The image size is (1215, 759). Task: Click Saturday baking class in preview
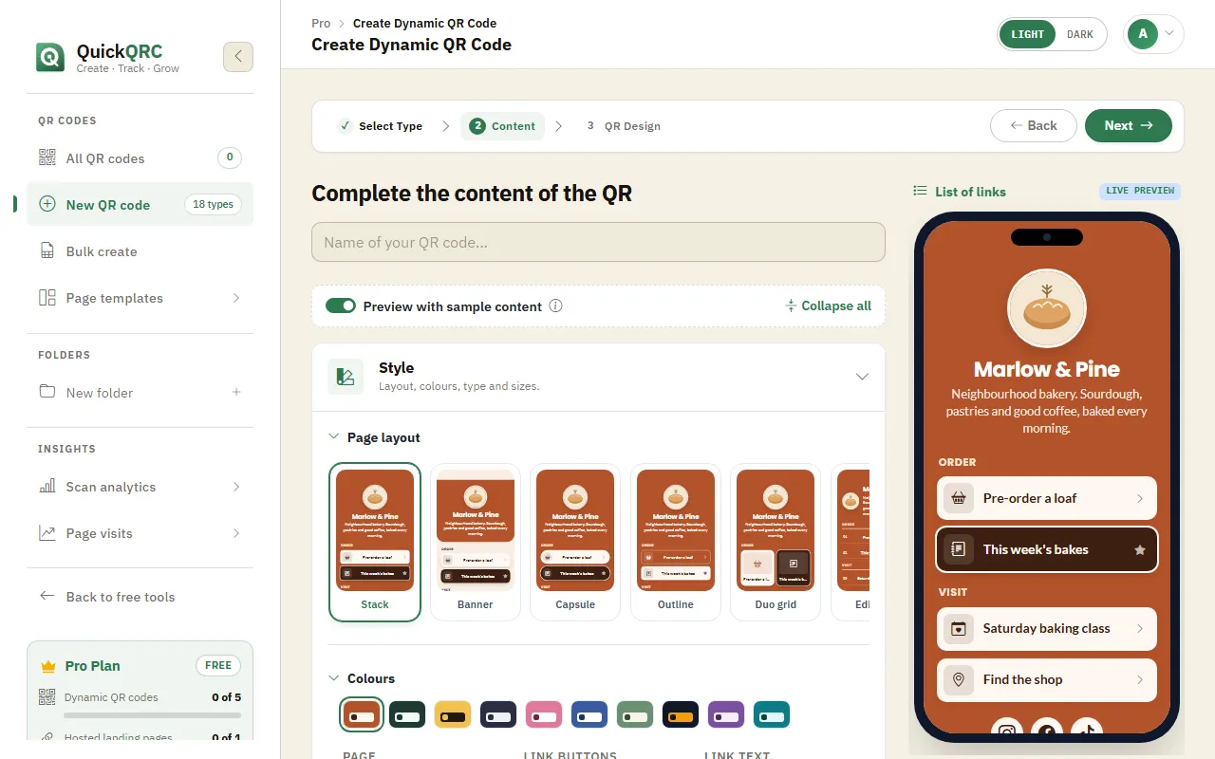(1047, 628)
